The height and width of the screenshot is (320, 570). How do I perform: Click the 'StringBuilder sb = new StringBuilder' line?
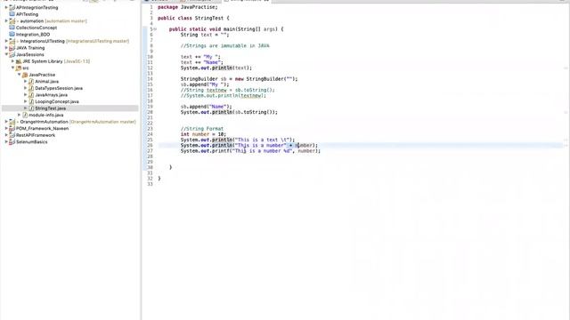239,79
